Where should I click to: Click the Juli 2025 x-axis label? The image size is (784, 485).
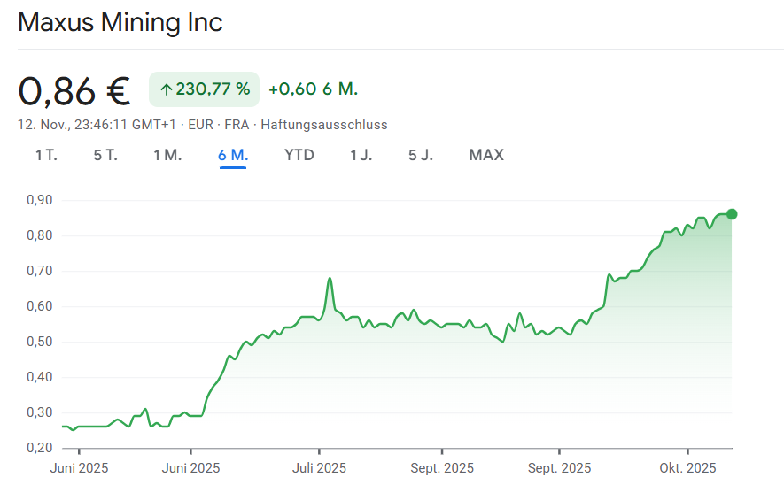pyautogui.click(x=319, y=467)
